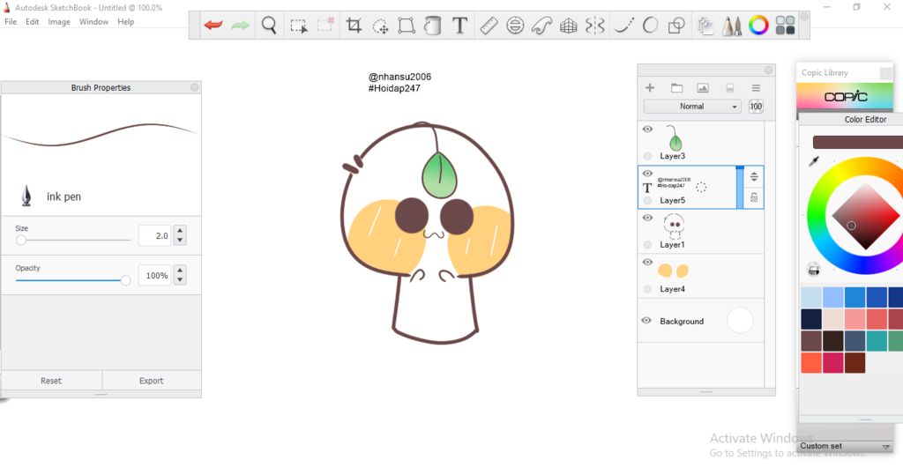The image size is (903, 475).
Task: Toggle the lock circle on Layer1
Action: click(x=648, y=245)
